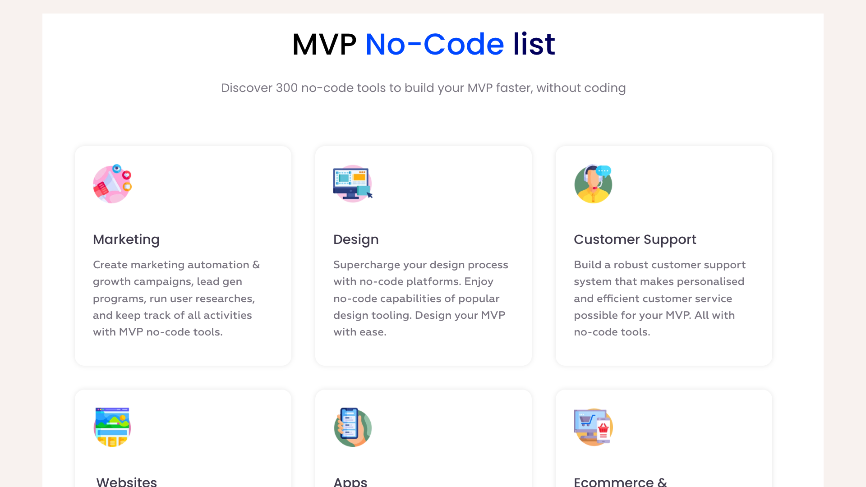Select the Design description starting 'Supercharge your design process'

(x=421, y=298)
